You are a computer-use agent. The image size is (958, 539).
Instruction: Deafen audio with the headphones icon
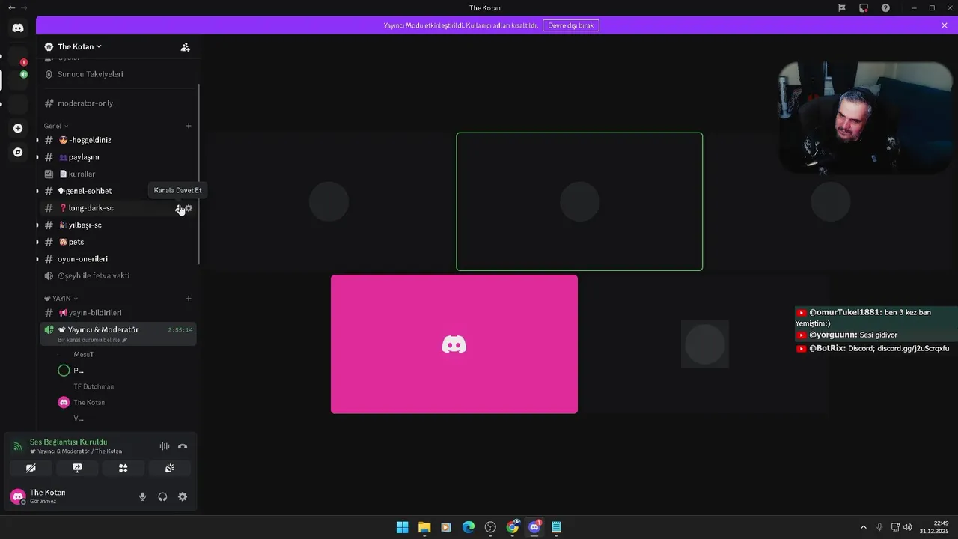[162, 496]
